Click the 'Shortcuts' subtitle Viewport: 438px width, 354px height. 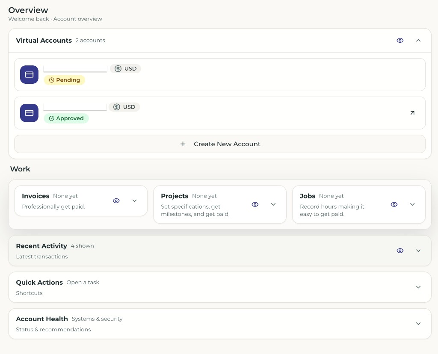click(x=30, y=293)
